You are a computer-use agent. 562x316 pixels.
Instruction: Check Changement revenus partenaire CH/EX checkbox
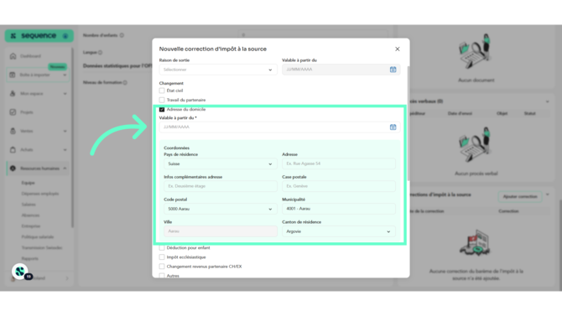point(162,267)
